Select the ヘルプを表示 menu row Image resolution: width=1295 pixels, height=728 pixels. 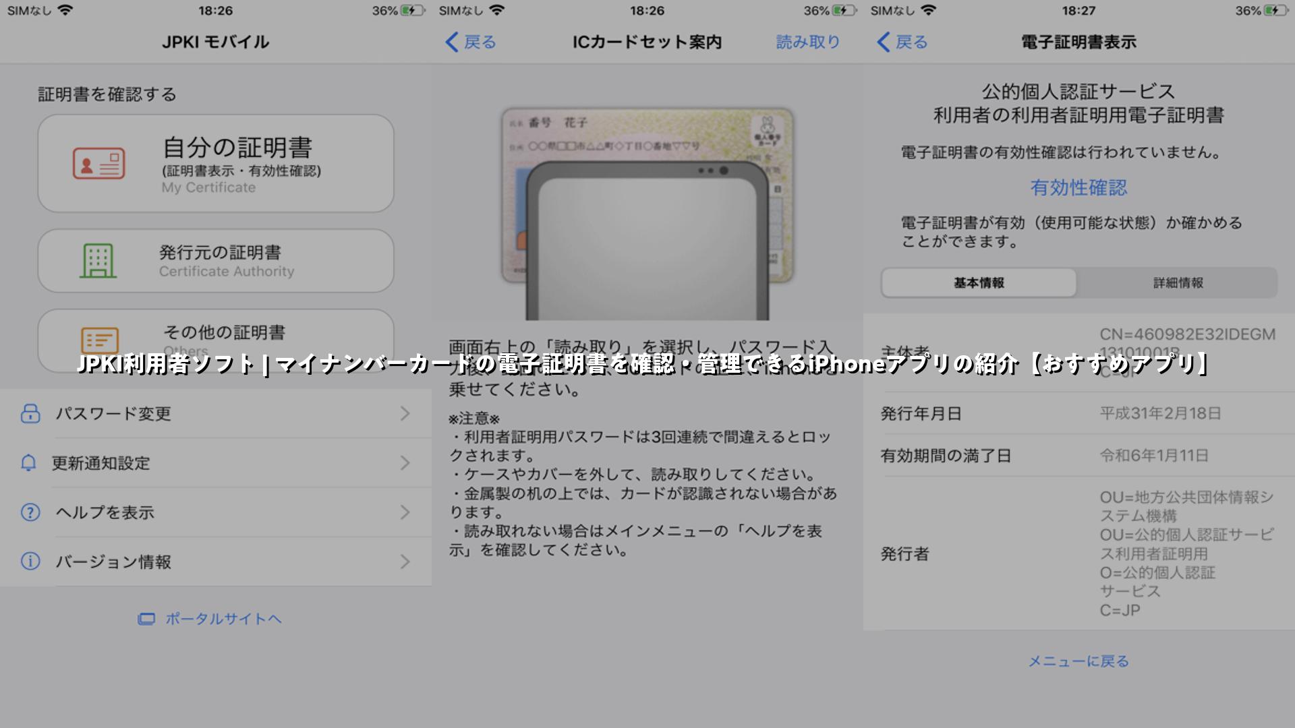pos(216,512)
